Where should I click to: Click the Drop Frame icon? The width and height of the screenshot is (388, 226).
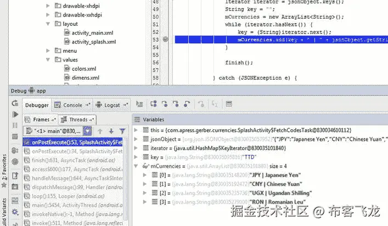coord(201,104)
